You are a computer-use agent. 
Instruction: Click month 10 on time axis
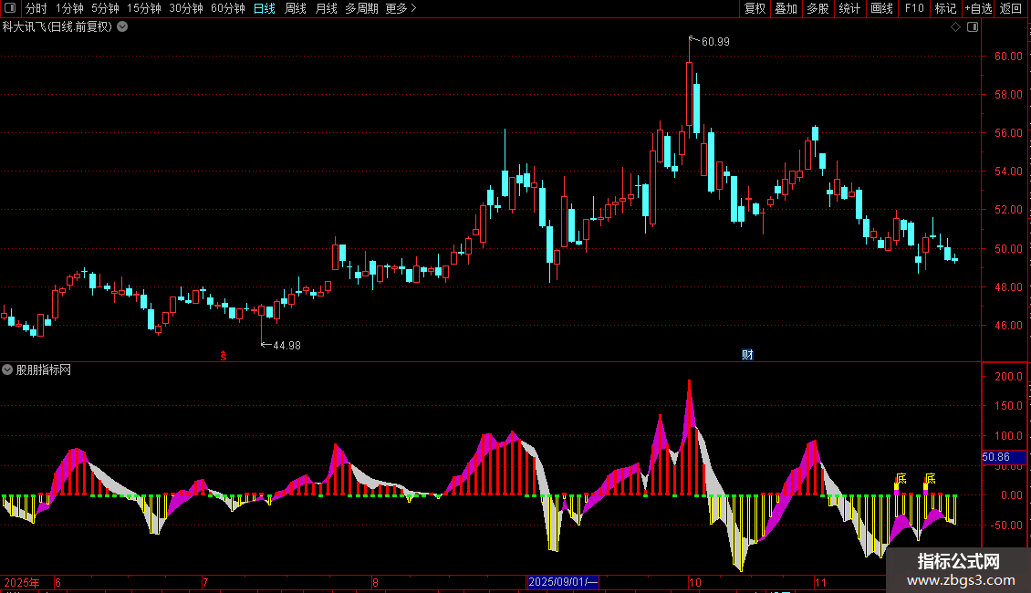(695, 582)
